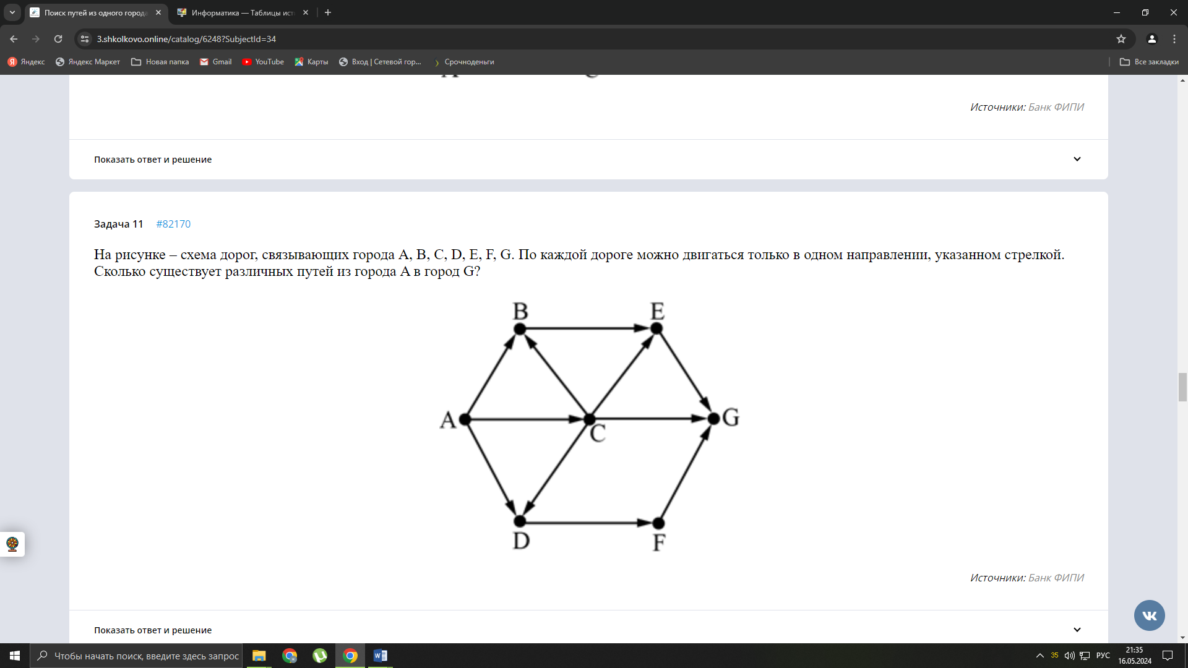
Task: Click the upper 'Банк ФИПИ' source link
Action: click(1056, 107)
